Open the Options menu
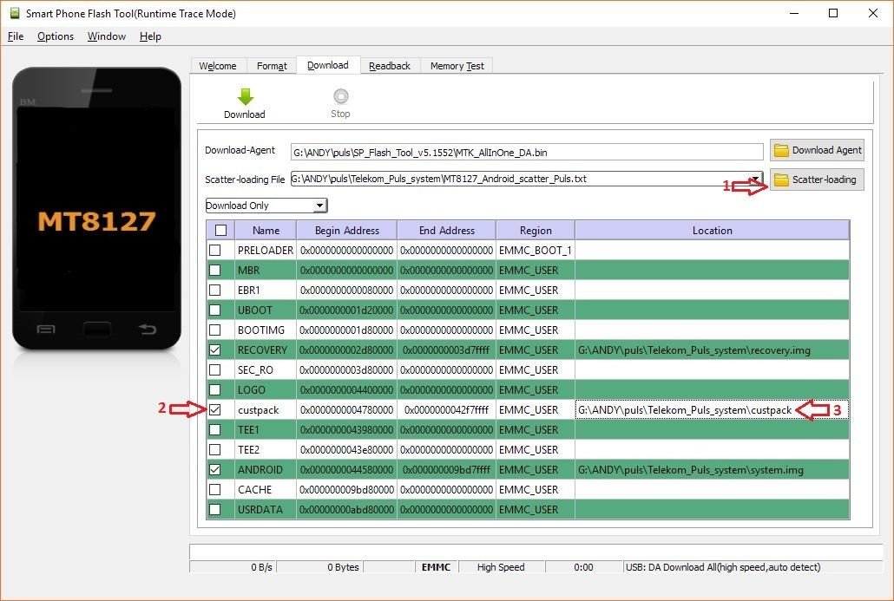 (56, 36)
